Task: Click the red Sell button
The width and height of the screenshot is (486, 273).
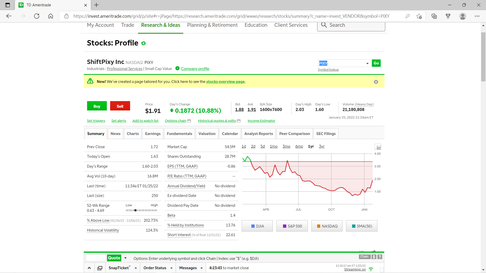Action: tap(120, 106)
